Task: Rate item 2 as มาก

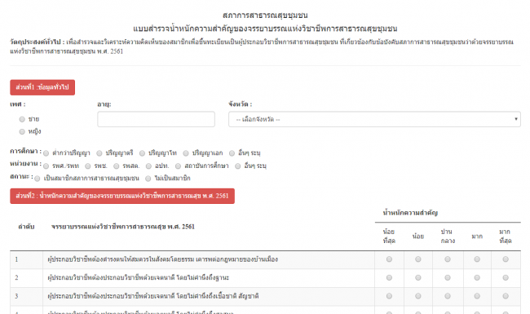Action: [x=477, y=277]
